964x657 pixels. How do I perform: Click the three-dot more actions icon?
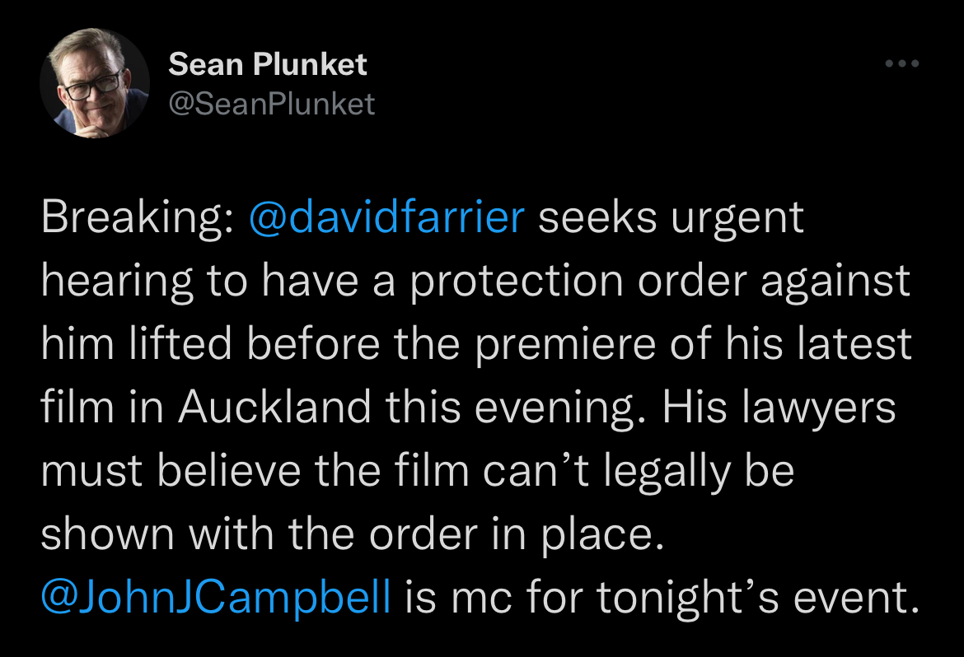903,62
